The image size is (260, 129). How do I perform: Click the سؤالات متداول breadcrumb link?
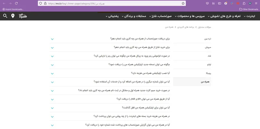pyautogui.click(x=205, y=27)
